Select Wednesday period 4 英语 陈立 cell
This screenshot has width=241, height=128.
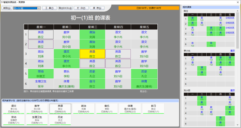tap(92, 63)
